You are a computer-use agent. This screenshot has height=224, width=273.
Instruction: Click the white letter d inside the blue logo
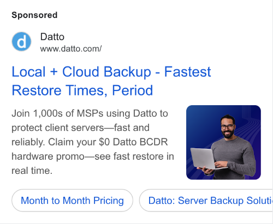22,42
